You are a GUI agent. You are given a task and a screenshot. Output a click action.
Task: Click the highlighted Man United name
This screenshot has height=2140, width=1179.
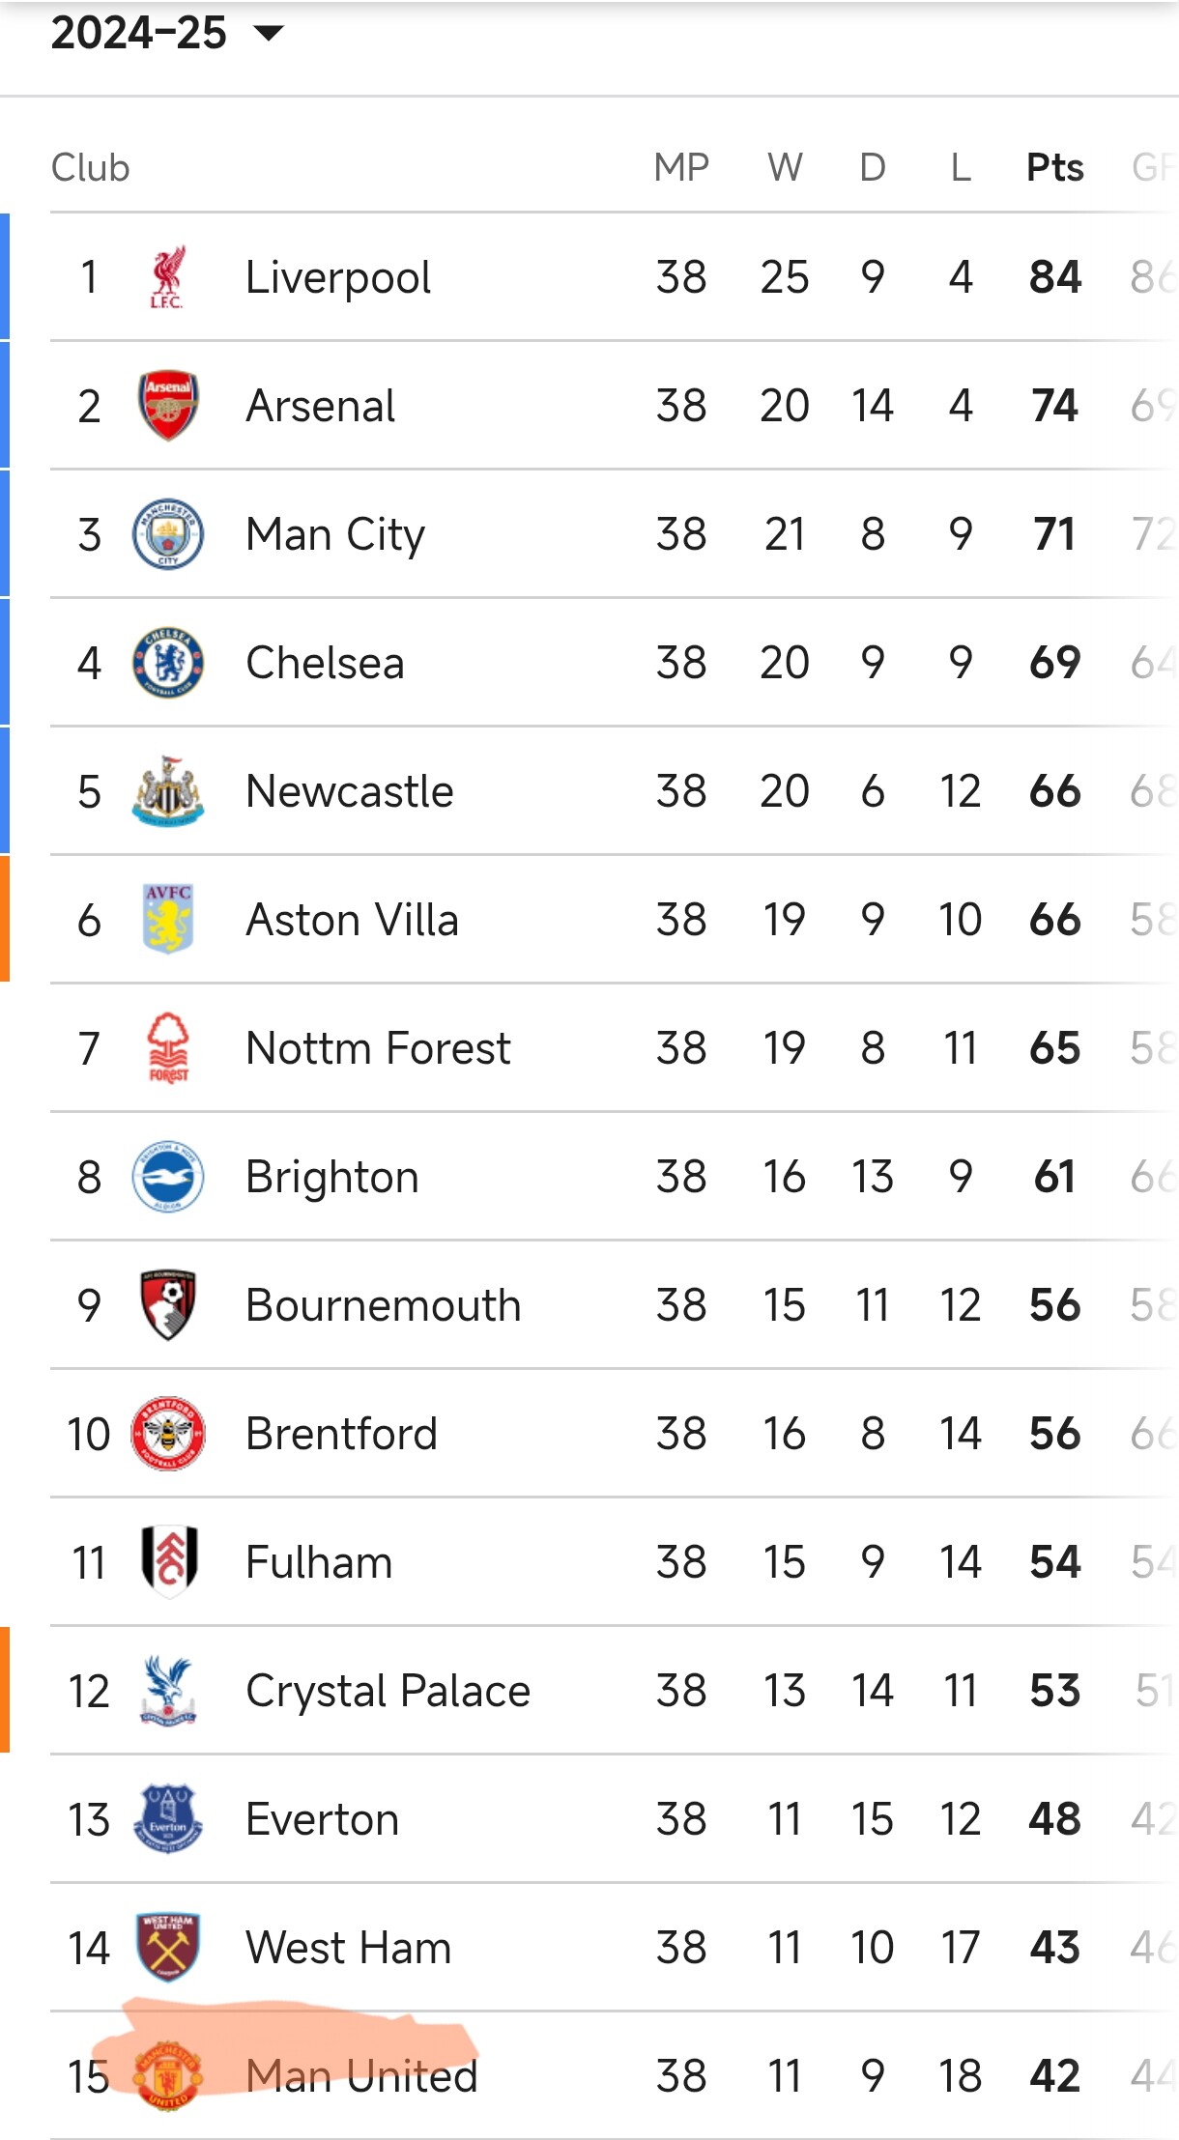tap(361, 2075)
